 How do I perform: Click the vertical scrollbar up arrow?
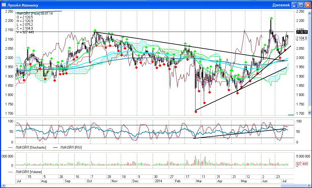pos(309,13)
